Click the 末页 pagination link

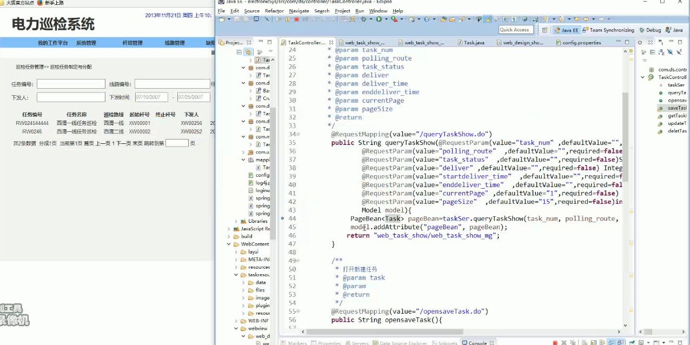point(137,143)
